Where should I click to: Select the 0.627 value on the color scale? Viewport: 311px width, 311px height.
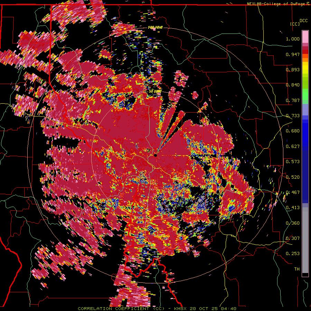293,147
